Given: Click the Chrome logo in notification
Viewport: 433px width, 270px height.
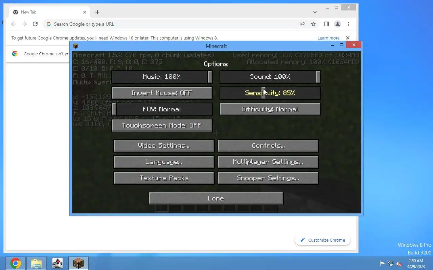Looking at the screenshot, I should pos(15,54).
